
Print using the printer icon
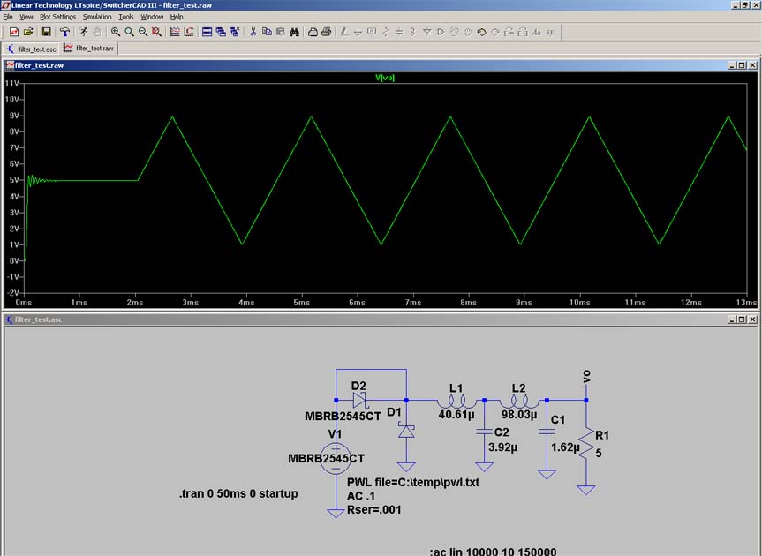tap(326, 32)
